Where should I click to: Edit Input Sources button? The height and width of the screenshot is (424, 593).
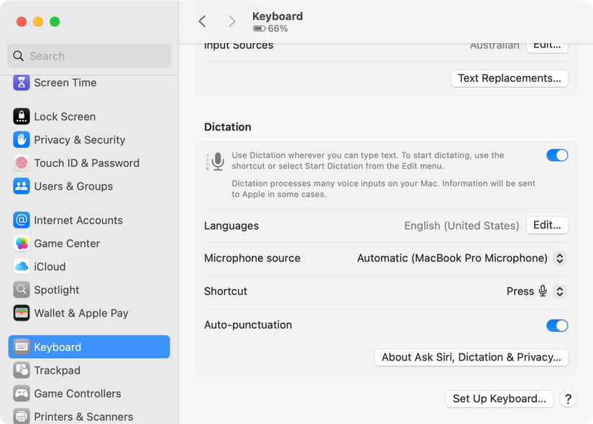(x=547, y=47)
